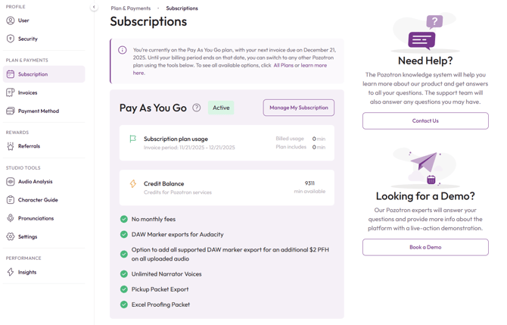Click the Insights lightning icon
Viewport: 507px width, 325px height.
click(x=11, y=272)
